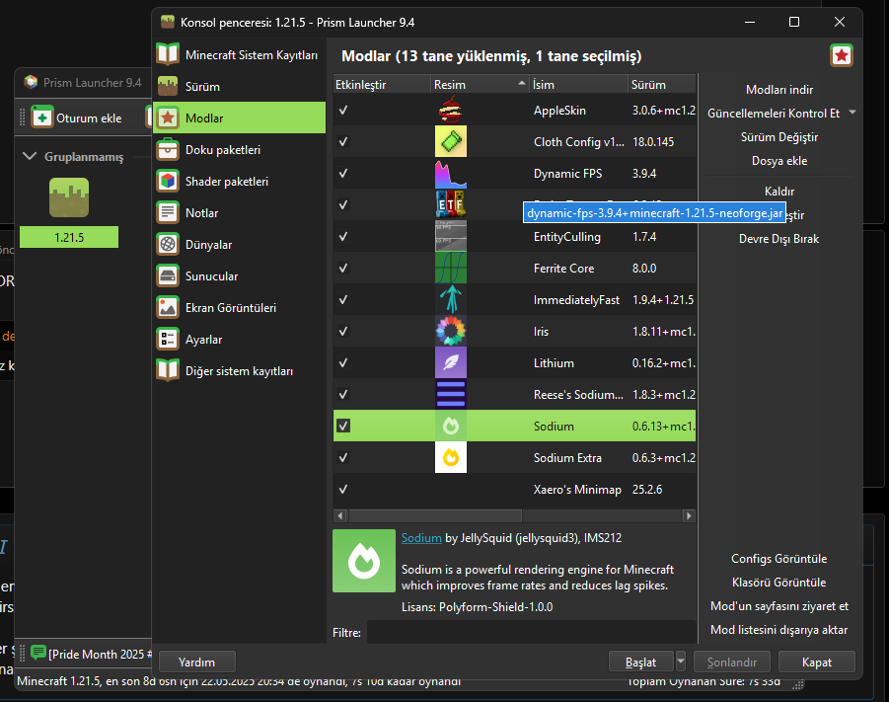Open the dropdown arrow next to Başlat
The height and width of the screenshot is (702, 889).
tap(681, 662)
